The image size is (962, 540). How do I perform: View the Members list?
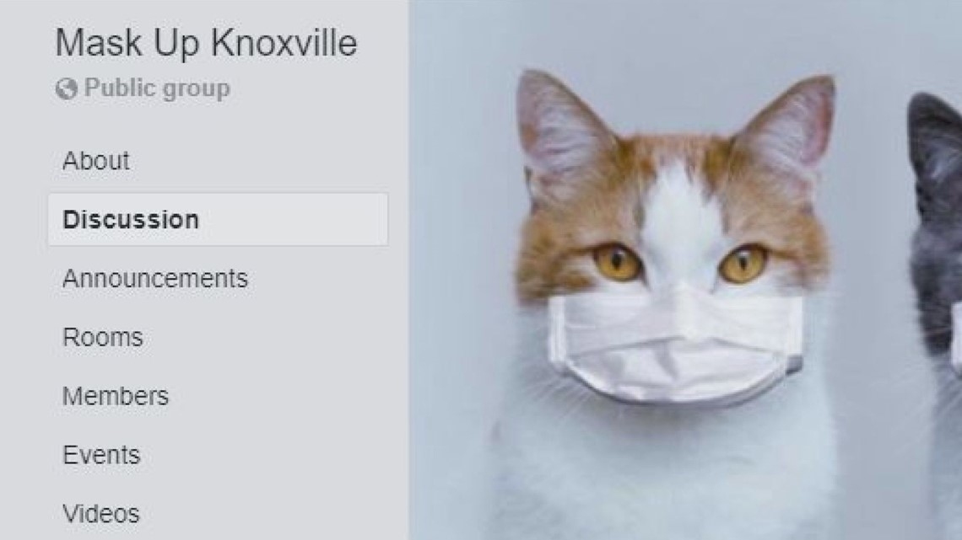[x=116, y=396]
